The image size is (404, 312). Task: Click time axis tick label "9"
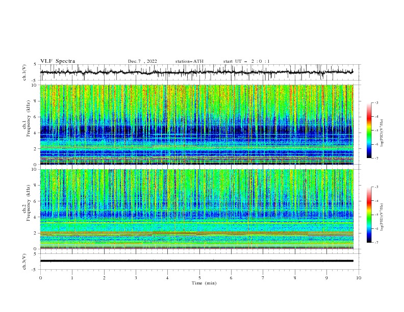(326, 278)
